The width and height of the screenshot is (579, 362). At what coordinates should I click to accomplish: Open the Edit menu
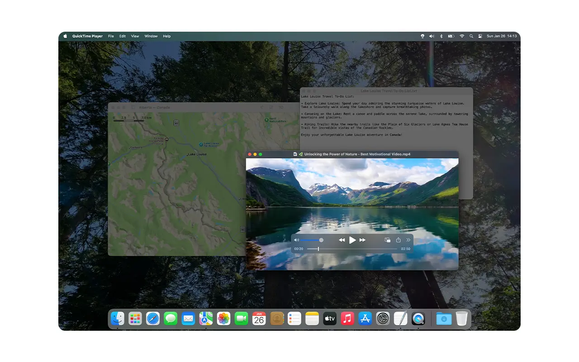123,36
